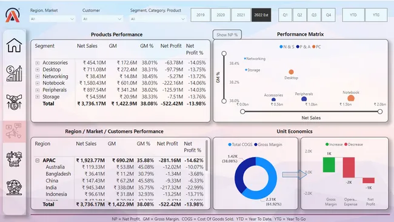Sort products table by Net Profit header
The width and height of the screenshot is (394, 222).
[x=171, y=46]
